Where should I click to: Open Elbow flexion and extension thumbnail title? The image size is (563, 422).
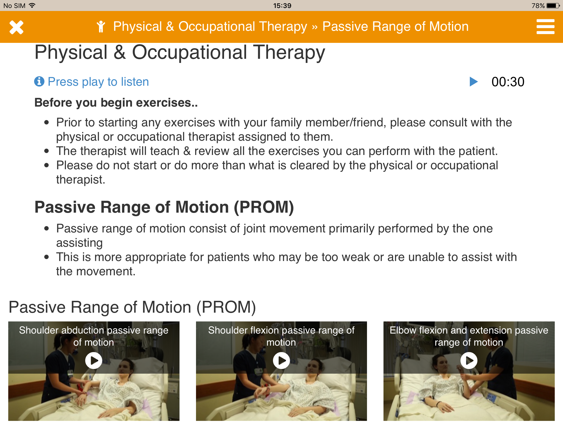(x=469, y=336)
